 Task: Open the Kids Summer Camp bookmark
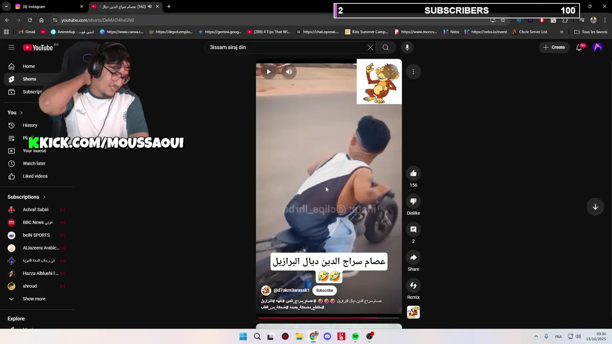[367, 32]
